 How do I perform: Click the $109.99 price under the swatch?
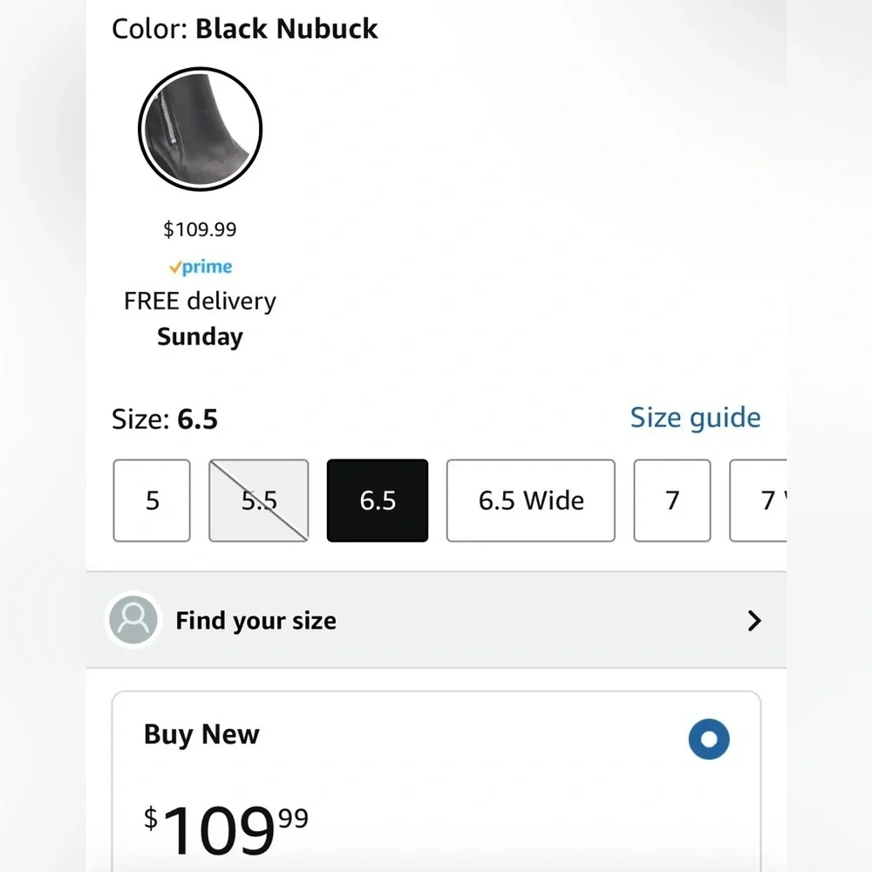point(201,229)
